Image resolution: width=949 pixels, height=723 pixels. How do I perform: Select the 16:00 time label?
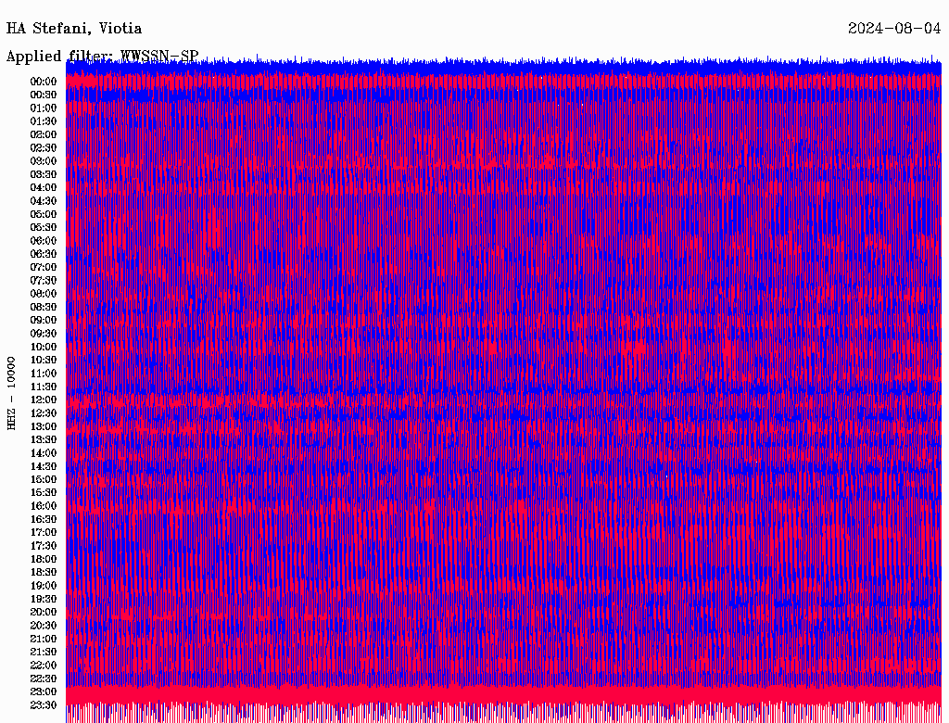(x=44, y=506)
